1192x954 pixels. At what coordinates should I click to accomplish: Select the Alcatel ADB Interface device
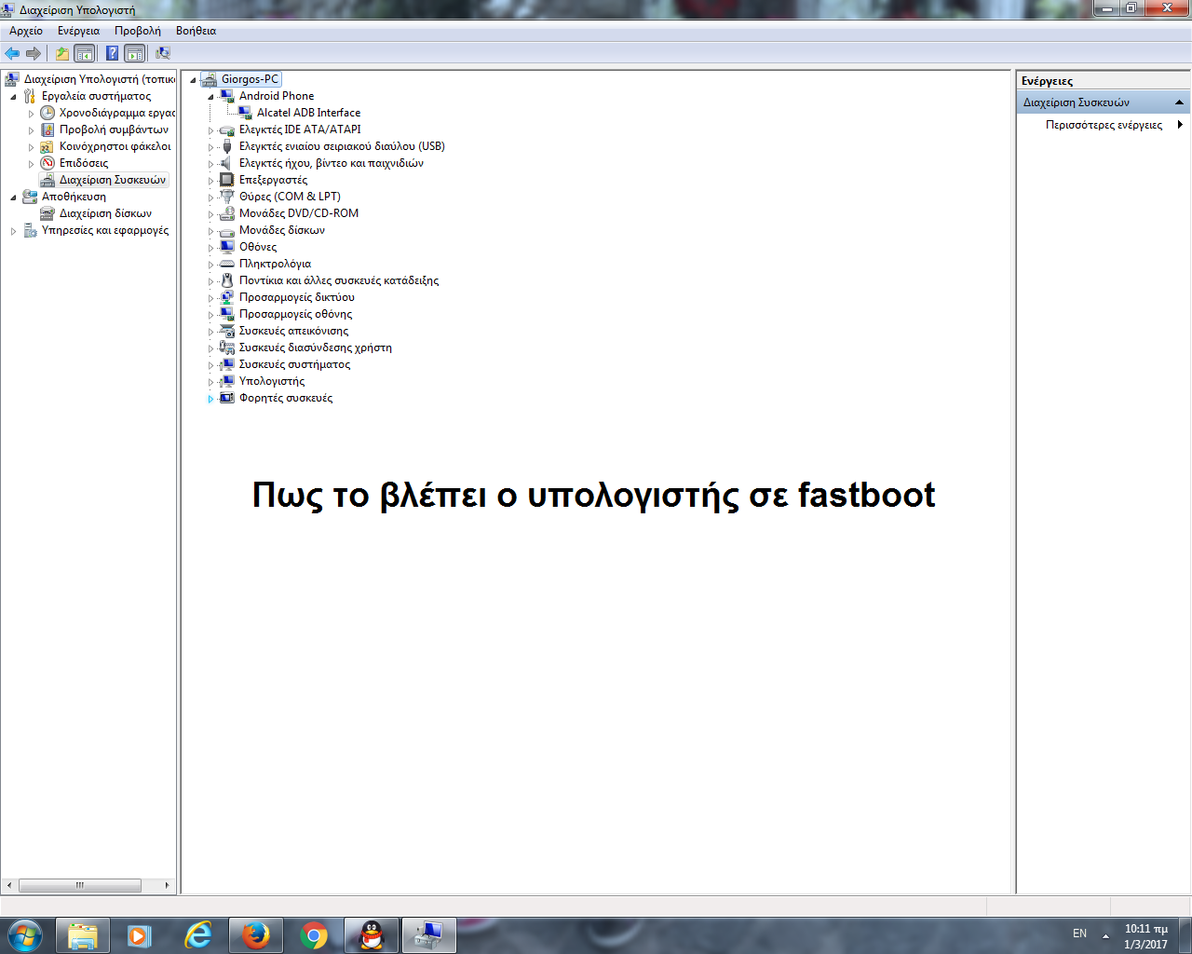[x=307, y=113]
